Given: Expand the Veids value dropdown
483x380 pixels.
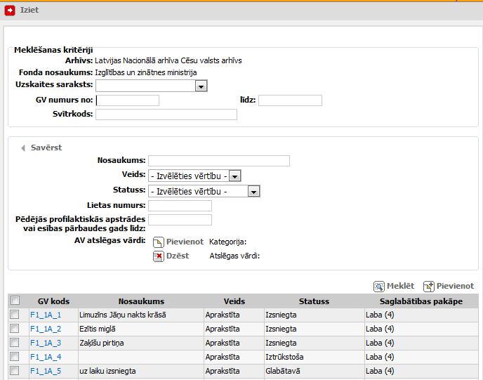Looking at the screenshot, I should tap(235, 176).
